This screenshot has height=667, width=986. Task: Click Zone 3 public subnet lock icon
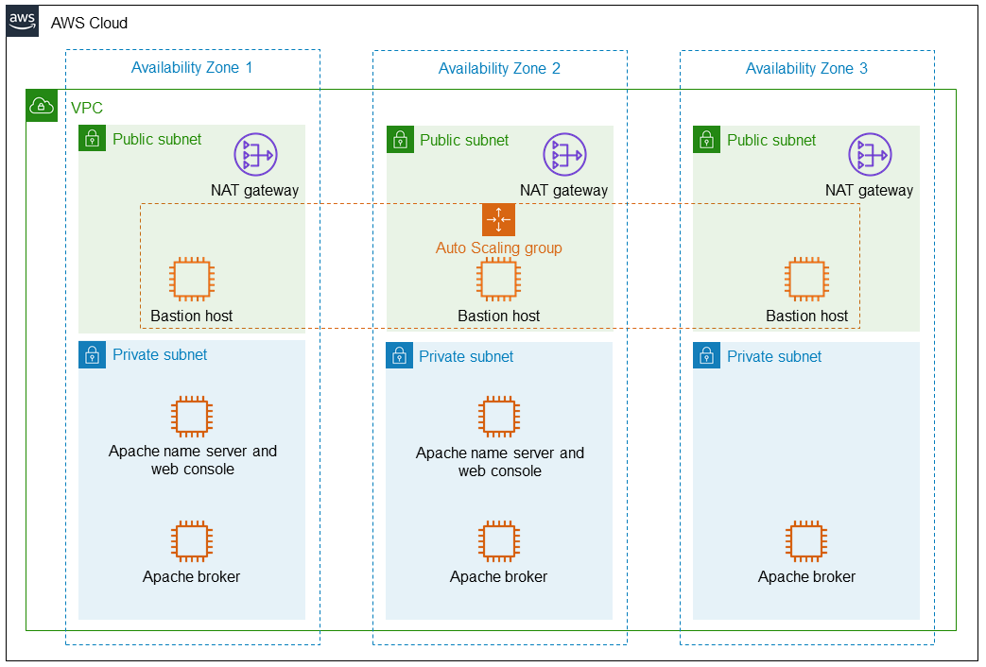coord(707,140)
